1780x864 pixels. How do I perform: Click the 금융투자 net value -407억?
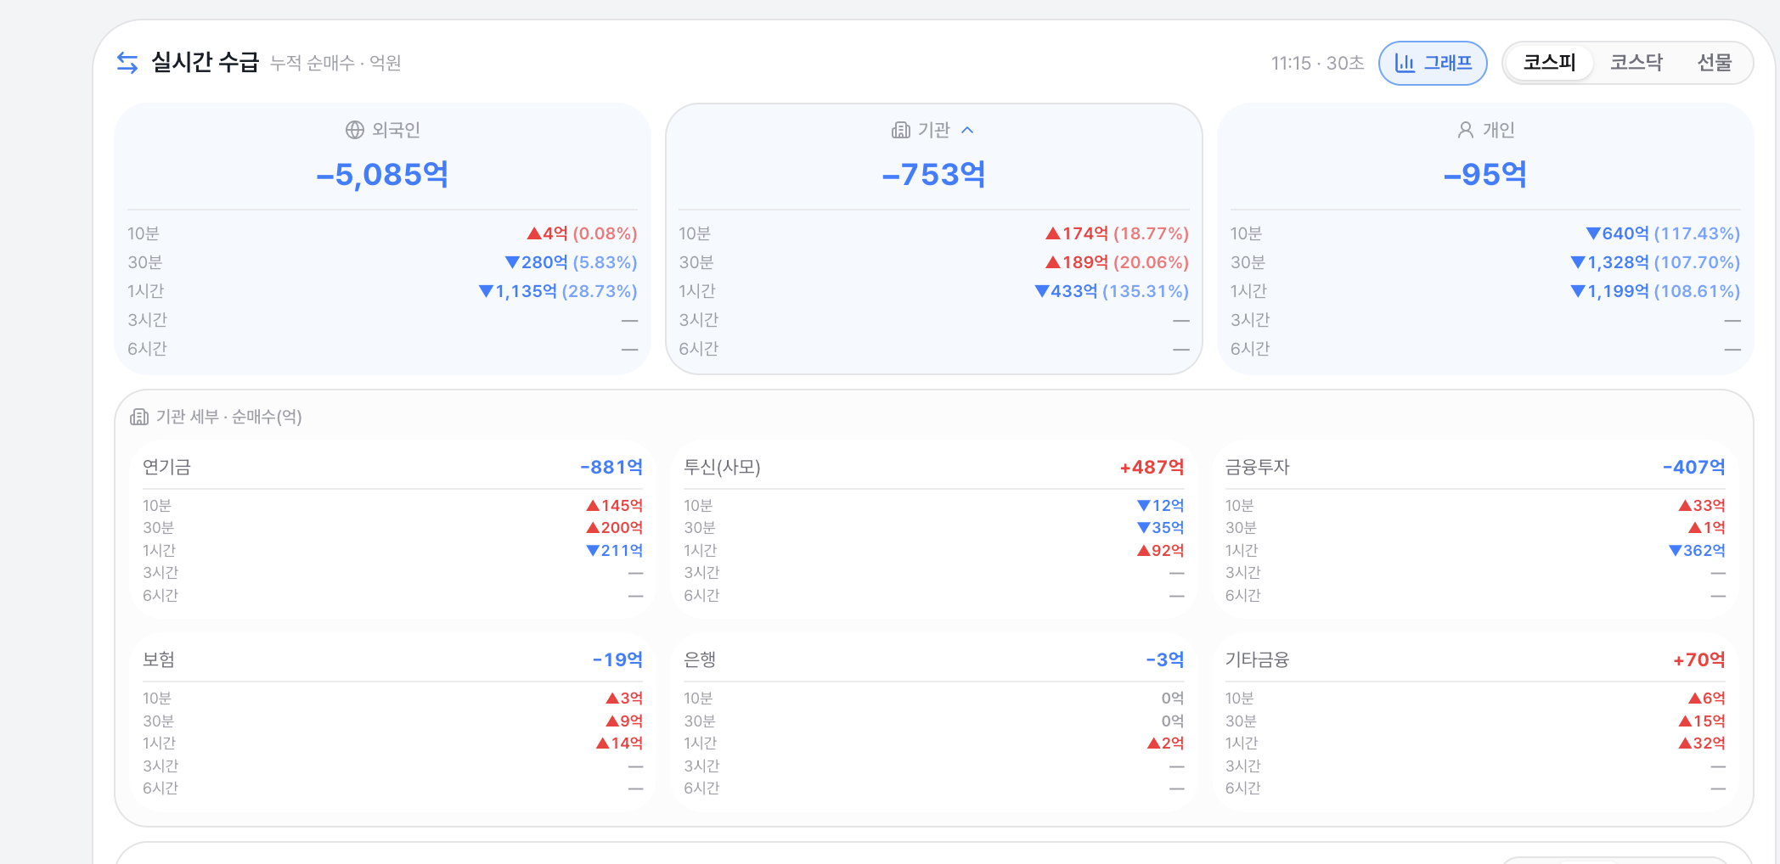coord(1694,467)
